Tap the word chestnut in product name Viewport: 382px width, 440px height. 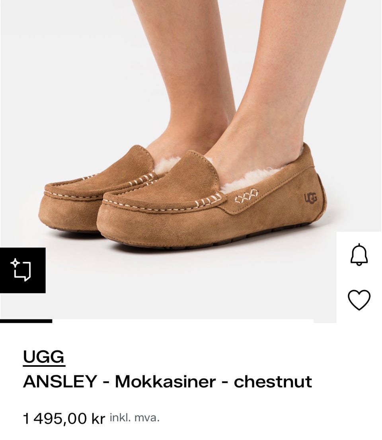click(x=273, y=381)
